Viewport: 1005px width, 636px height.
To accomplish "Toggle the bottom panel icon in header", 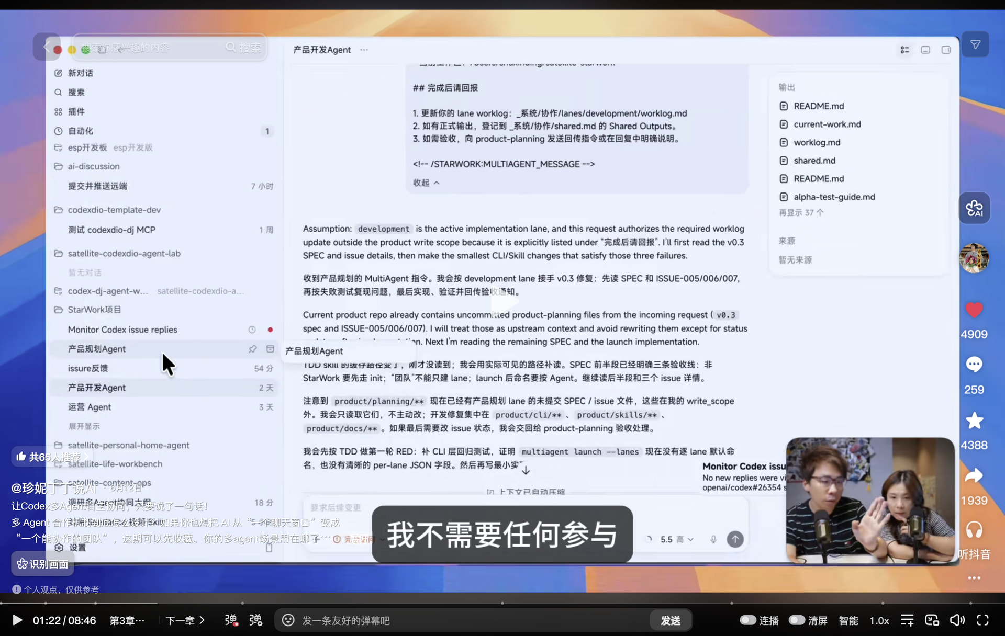I will click(x=925, y=50).
